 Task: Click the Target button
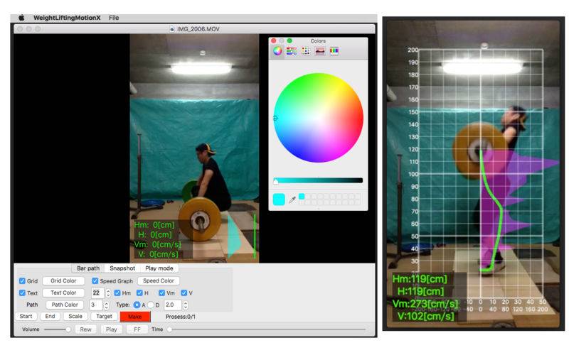(x=104, y=316)
